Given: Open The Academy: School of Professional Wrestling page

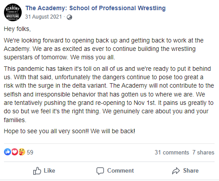Looking at the screenshot, I should [x=96, y=8].
